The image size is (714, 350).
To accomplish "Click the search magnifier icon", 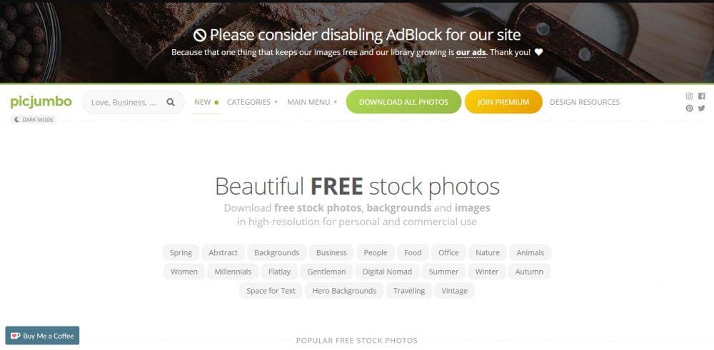I will click(171, 102).
